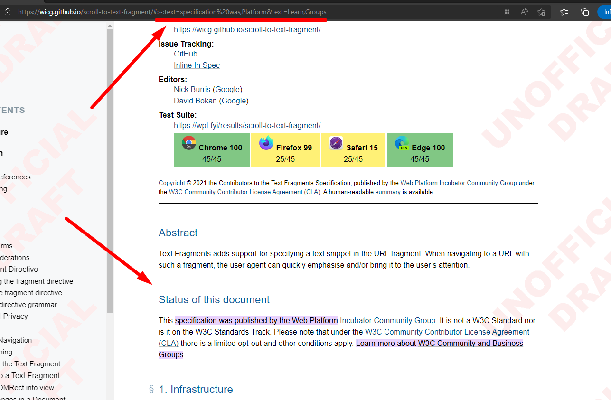Click the Firefox 99 test results badge

(x=285, y=150)
